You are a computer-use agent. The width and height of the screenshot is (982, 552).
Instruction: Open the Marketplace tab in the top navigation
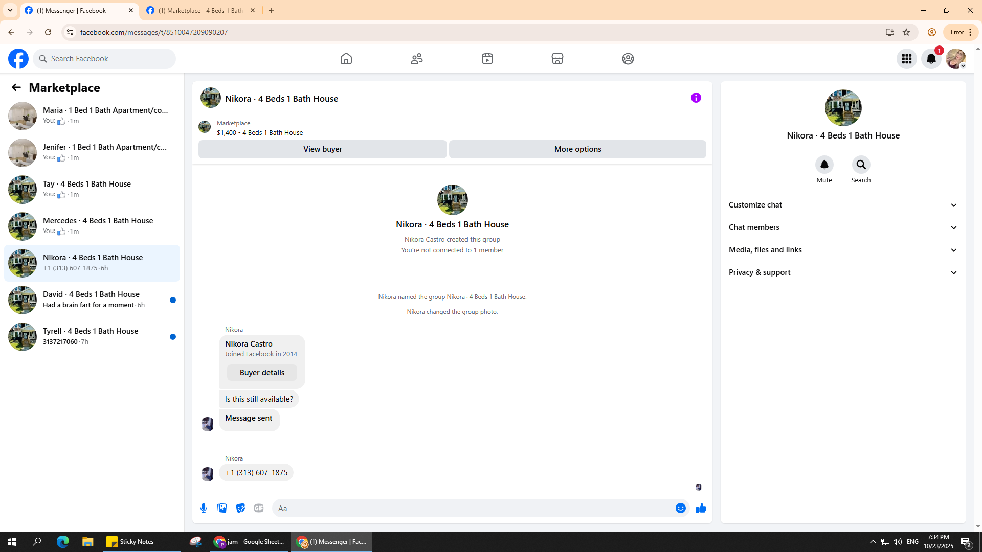(557, 59)
